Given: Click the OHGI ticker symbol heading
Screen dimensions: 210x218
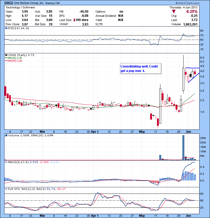Looking at the screenshot, I should 9,3.
